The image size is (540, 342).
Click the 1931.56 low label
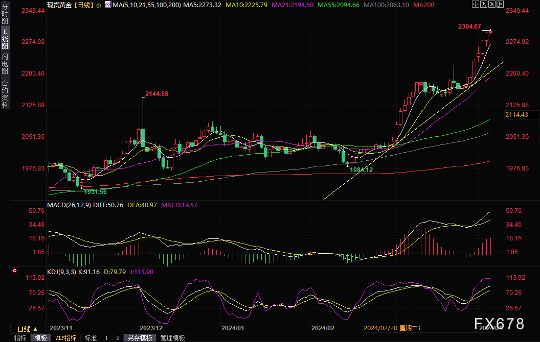coord(96,191)
